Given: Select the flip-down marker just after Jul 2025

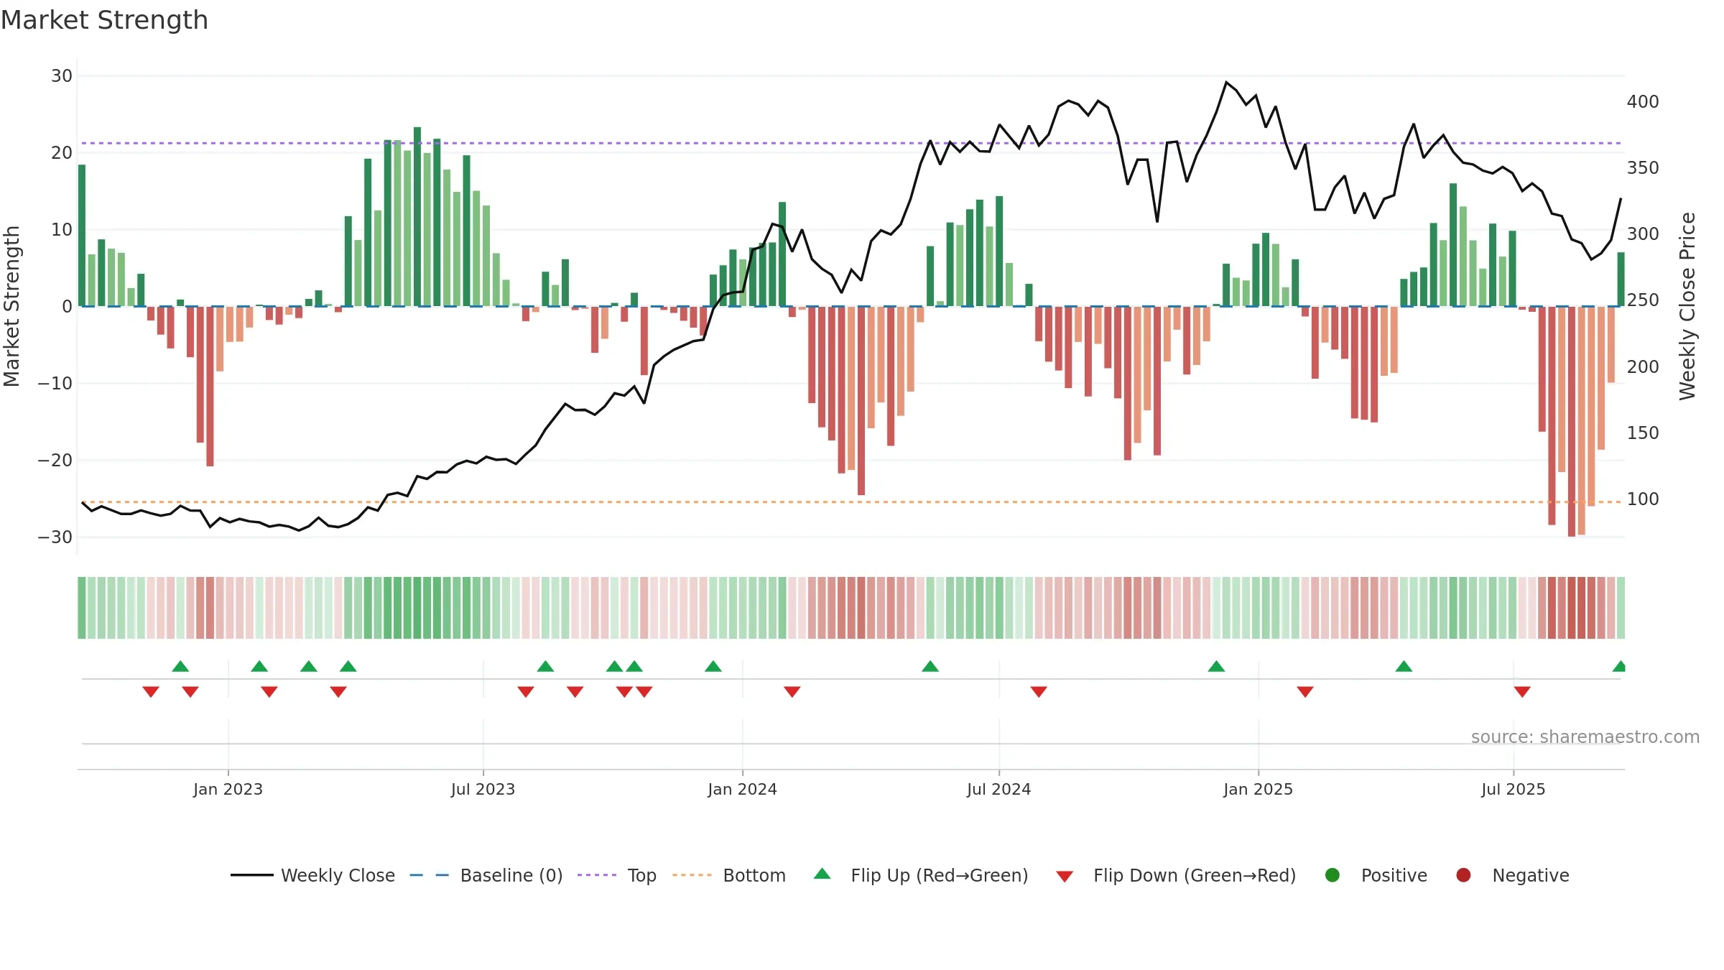Looking at the screenshot, I should coord(1522,691).
